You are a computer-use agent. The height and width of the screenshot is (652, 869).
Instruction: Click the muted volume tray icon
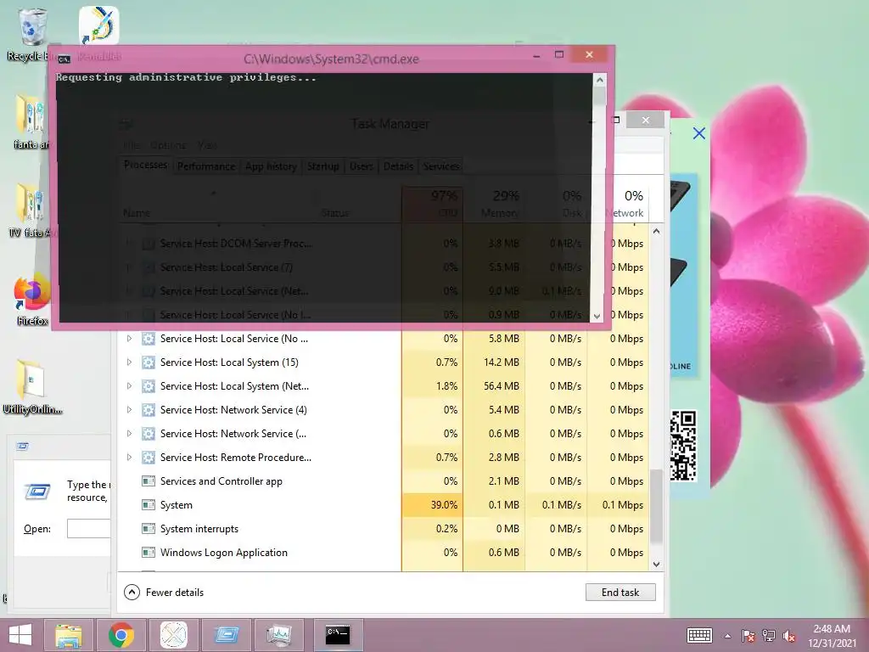tap(789, 636)
